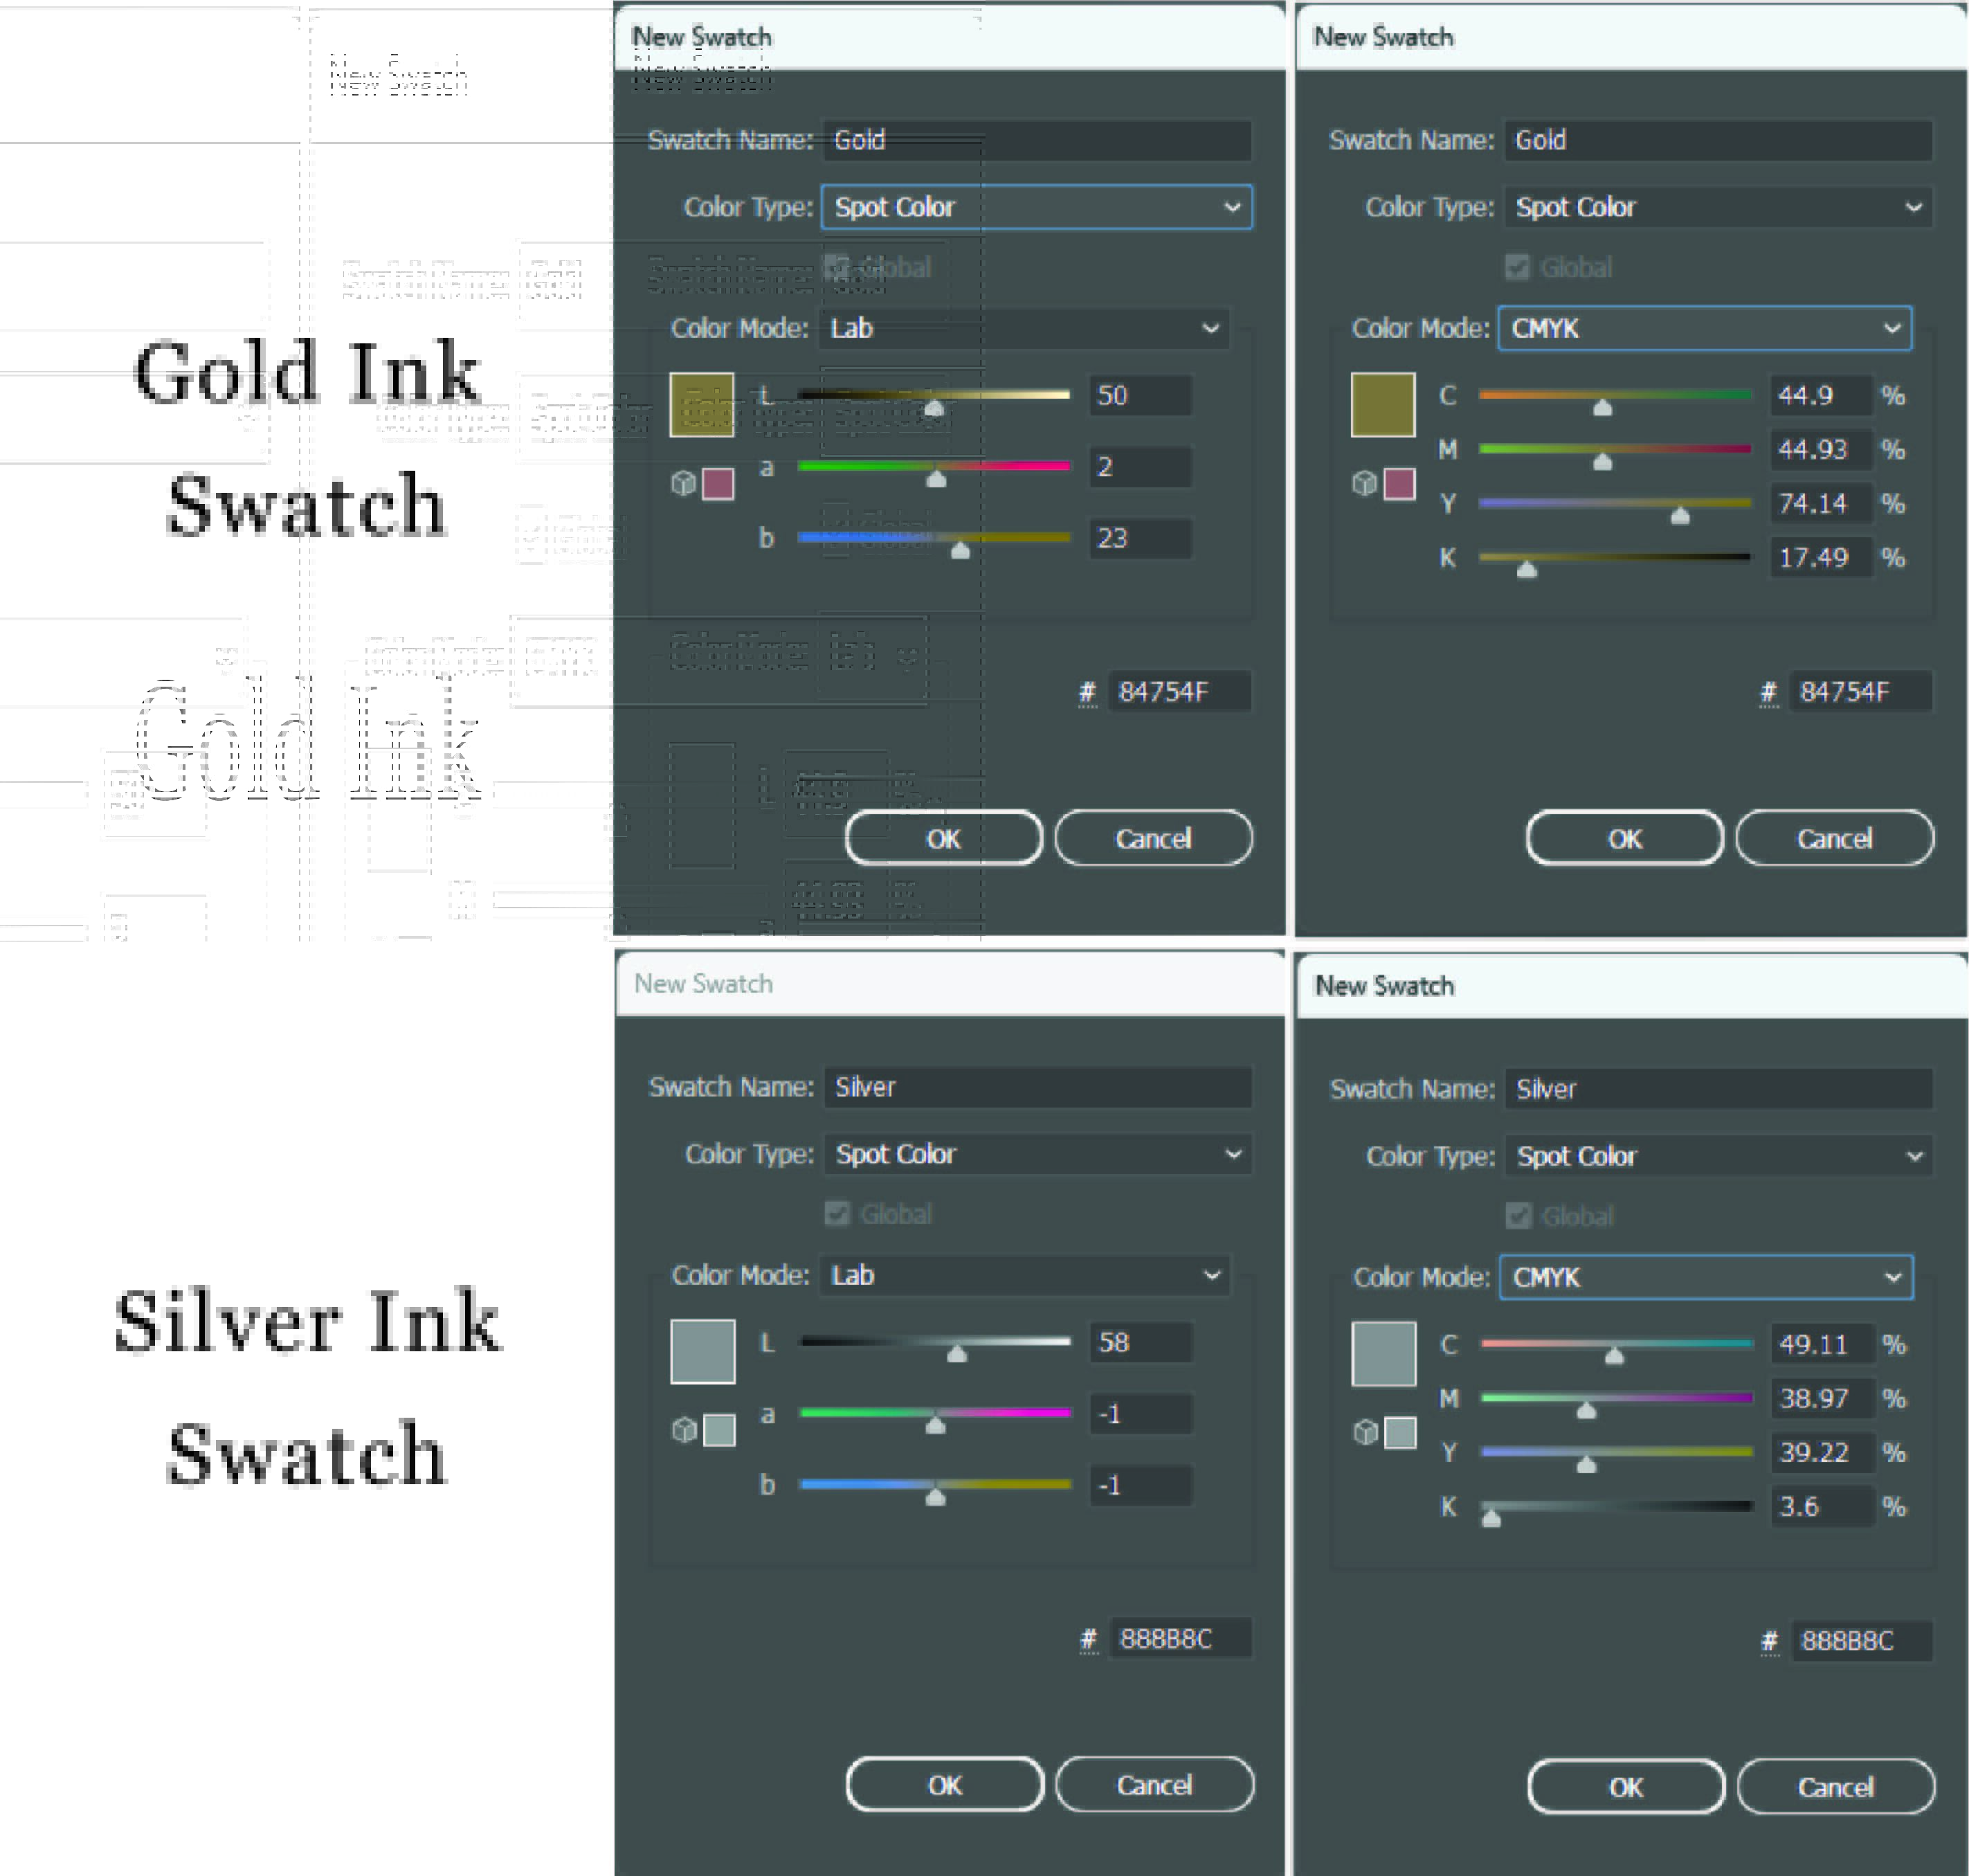This screenshot has height=1876, width=1969.
Task: Toggle Global checkbox in Gold CMYK dialog
Action: (1517, 267)
